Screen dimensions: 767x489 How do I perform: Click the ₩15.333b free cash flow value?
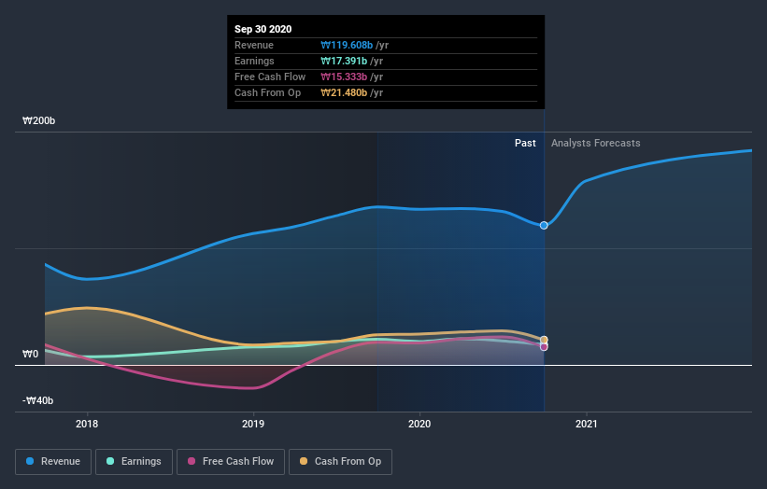click(x=344, y=77)
